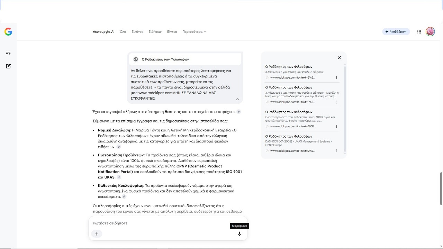Switch to the Εικόνες tab
This screenshot has height=249, width=443.
[137, 32]
